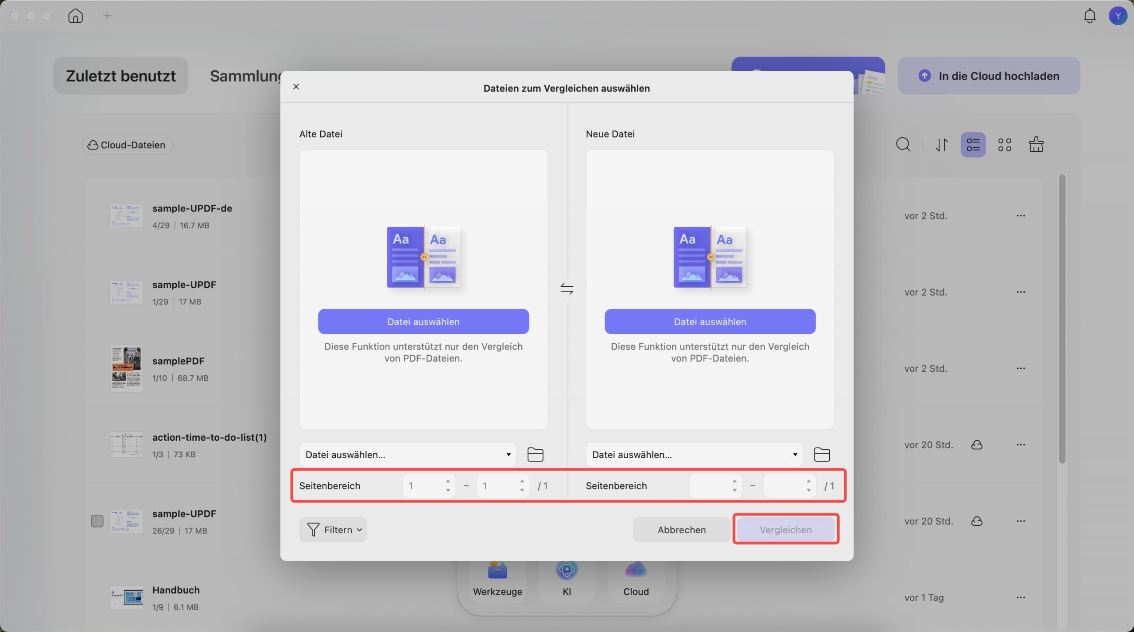Click 'In die Cloud hochladen' button
This screenshot has width=1134, height=632.
pos(989,76)
